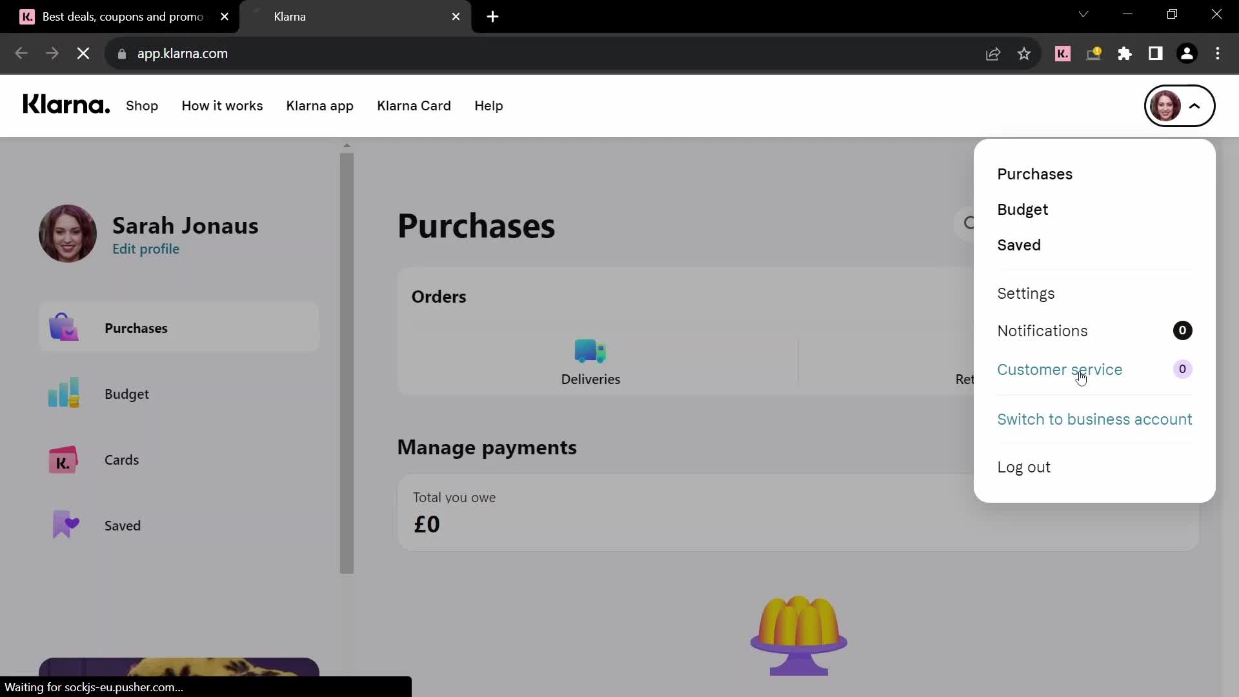Viewport: 1239px width, 697px height.
Task: Open the Chrome extensions puzzle icon
Action: pos(1125,54)
